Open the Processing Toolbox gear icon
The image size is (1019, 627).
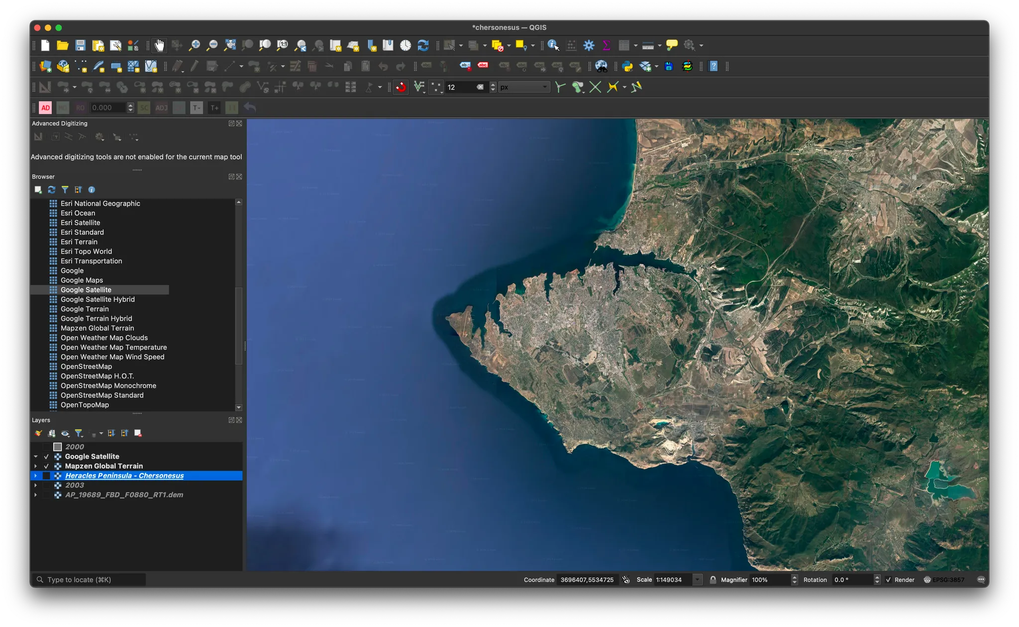coord(589,45)
